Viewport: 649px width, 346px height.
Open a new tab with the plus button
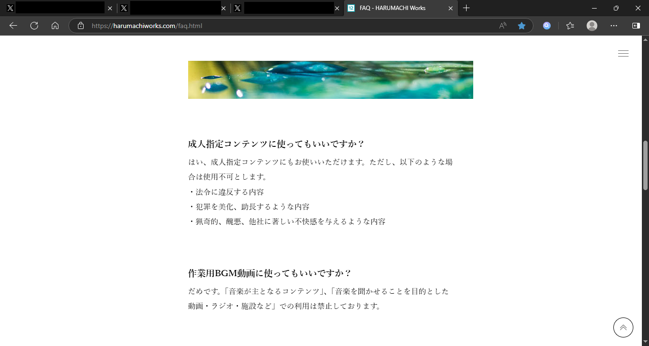467,8
